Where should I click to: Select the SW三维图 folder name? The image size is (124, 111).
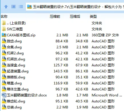pyautogui.click(x=15, y=29)
